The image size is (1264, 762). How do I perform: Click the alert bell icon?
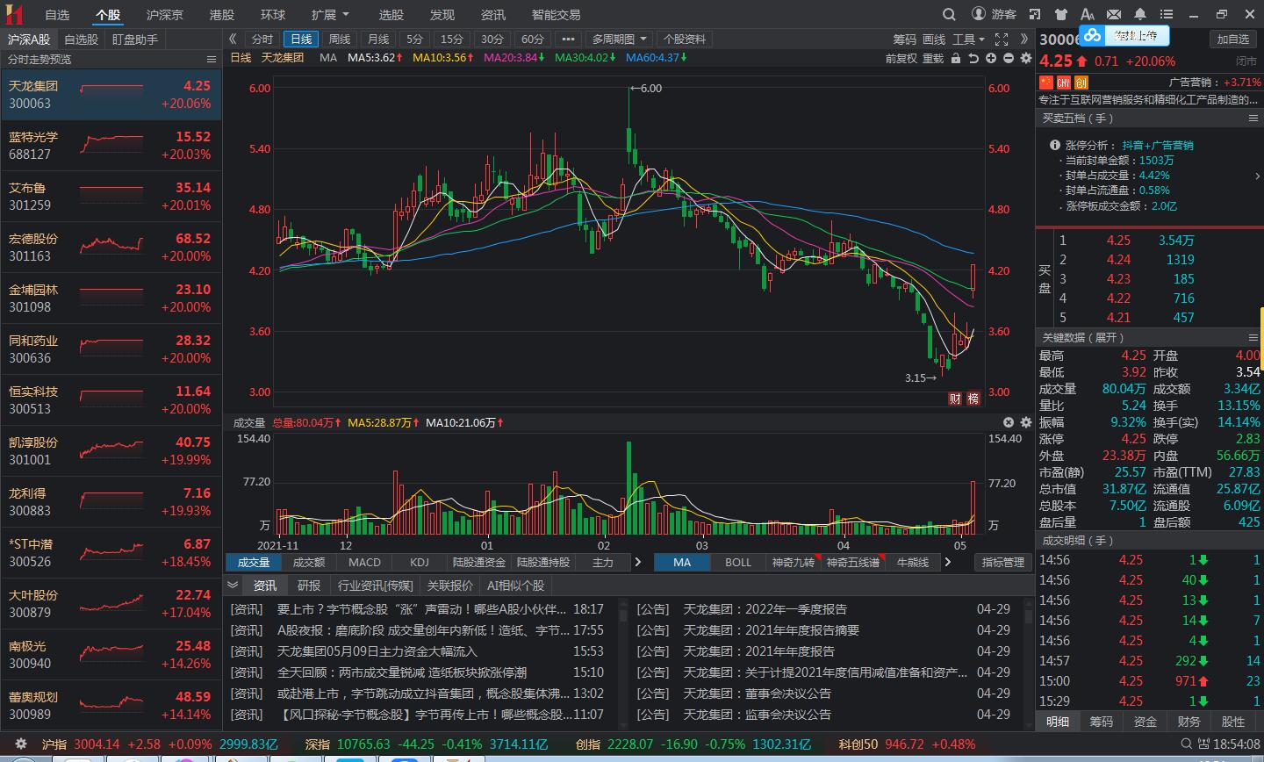coord(1139,14)
